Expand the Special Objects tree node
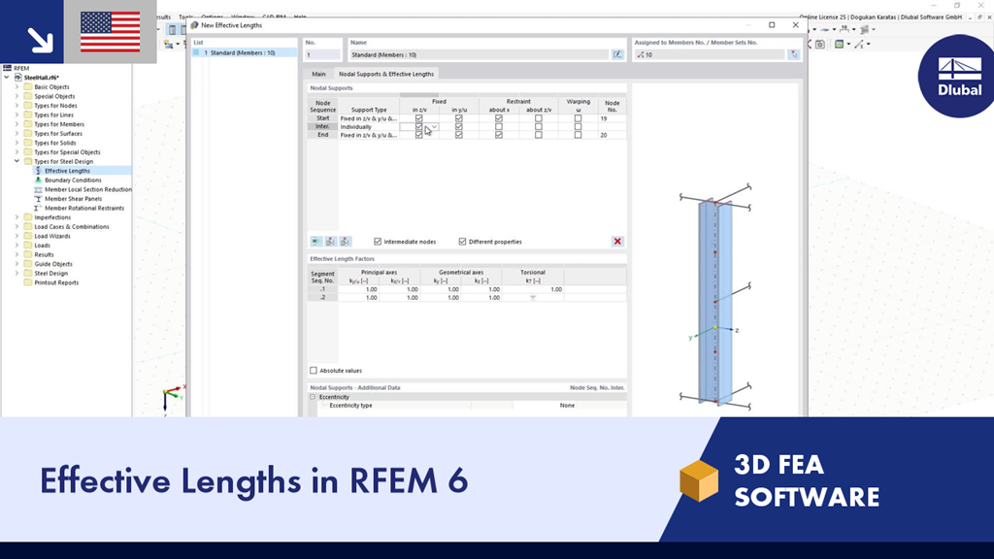Screen dimensions: 994x559 pyautogui.click(x=17, y=96)
